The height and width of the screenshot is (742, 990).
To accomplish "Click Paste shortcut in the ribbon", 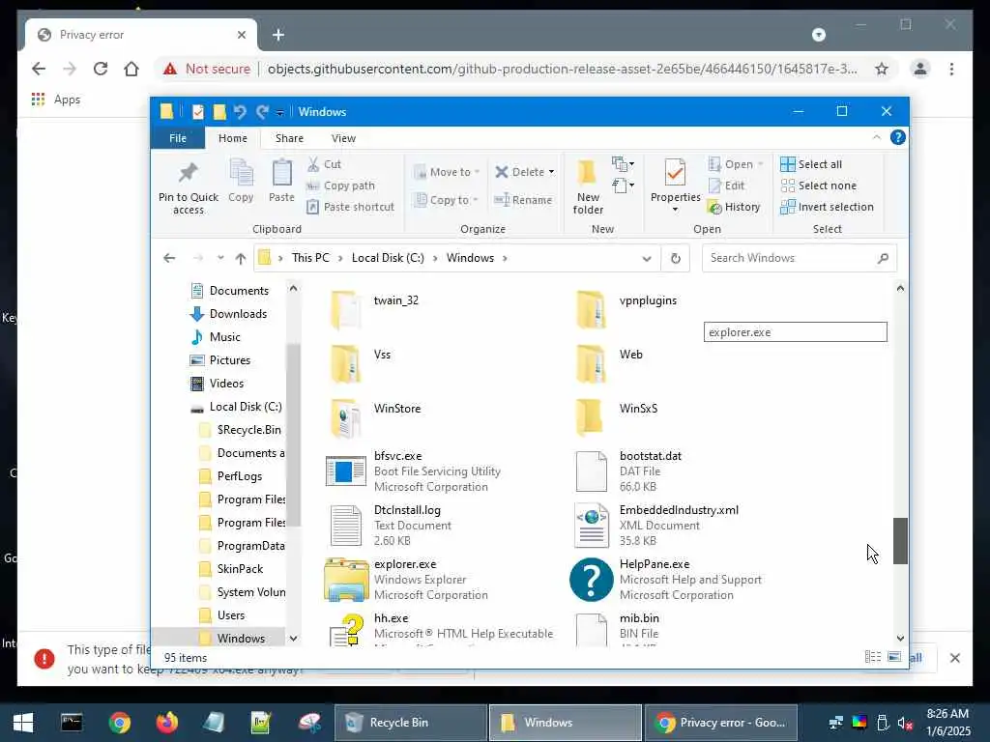I will pos(350,207).
